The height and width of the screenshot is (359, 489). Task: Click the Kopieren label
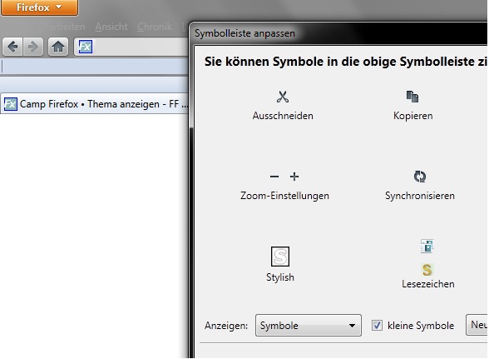point(412,116)
